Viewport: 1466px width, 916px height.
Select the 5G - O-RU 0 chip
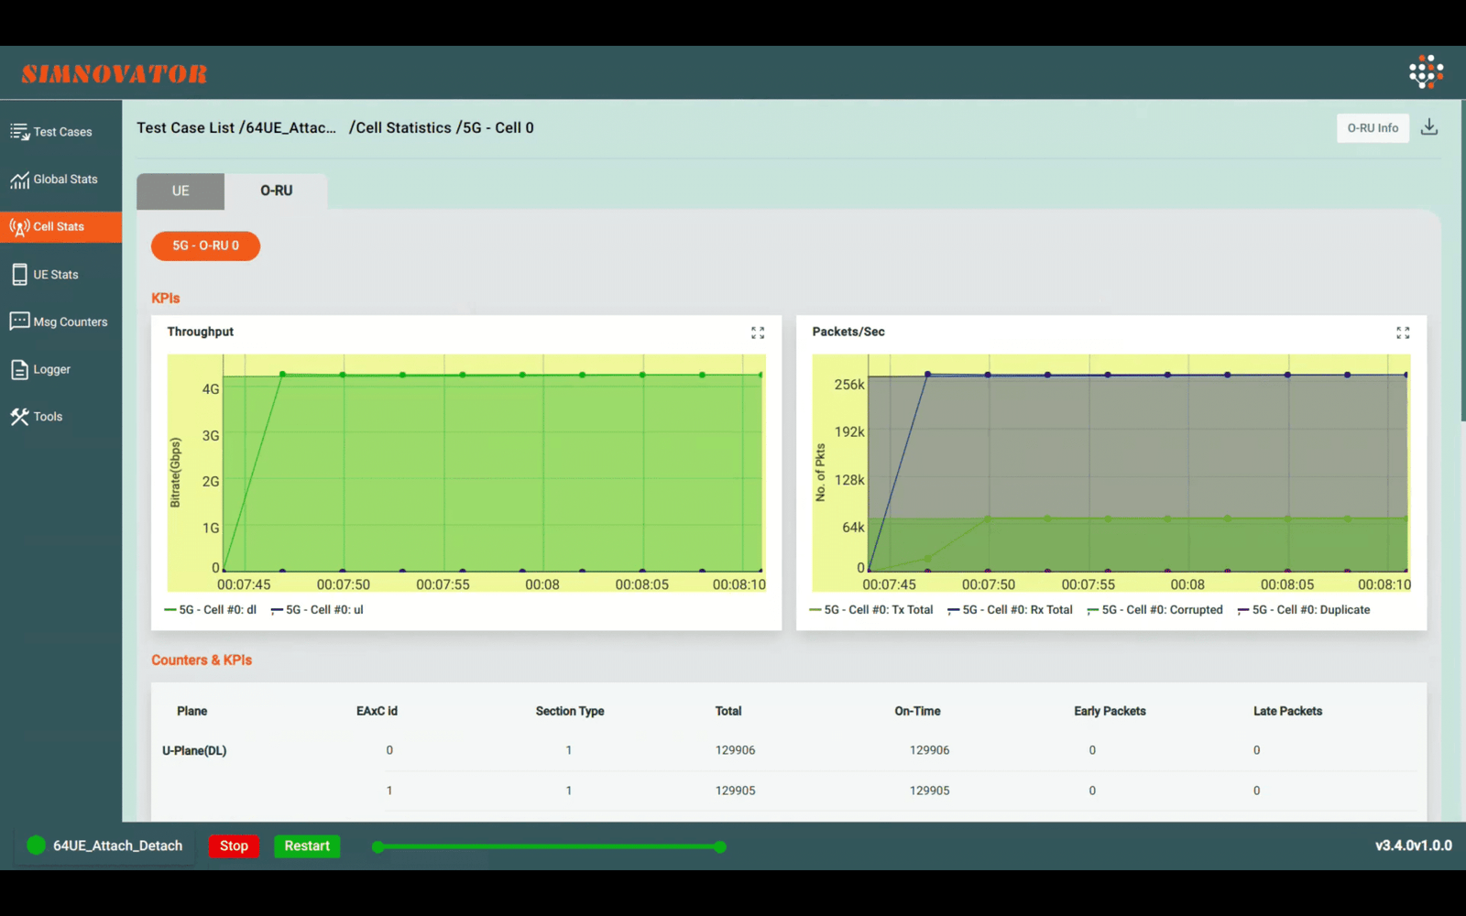pos(205,245)
